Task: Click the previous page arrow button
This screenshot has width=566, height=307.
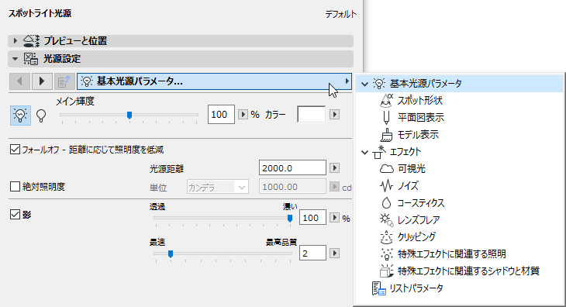Action: 20,81
